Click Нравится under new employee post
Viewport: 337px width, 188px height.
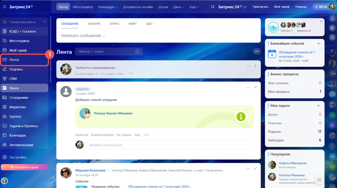[82, 135]
